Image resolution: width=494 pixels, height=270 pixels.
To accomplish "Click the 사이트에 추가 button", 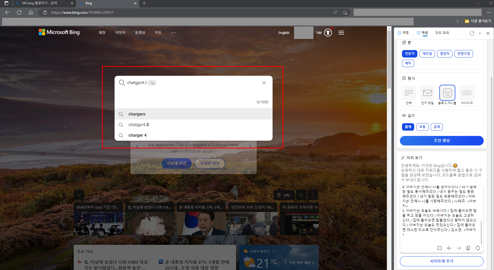I will click(442, 261).
